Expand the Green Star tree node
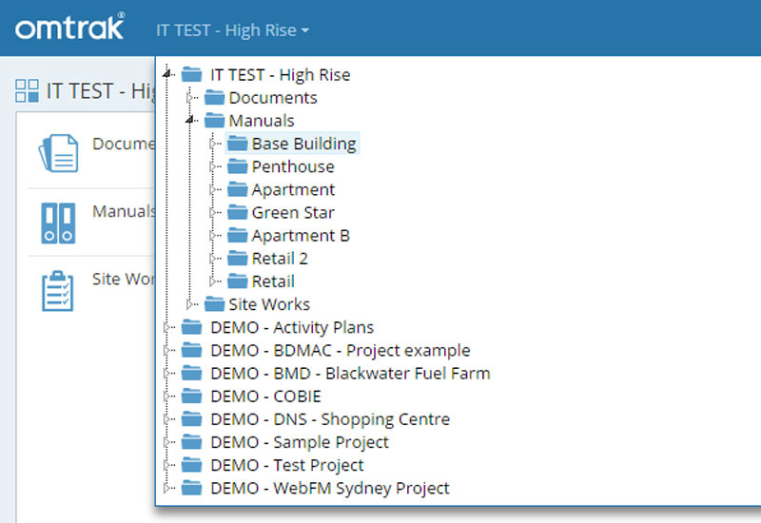Image resolution: width=761 pixels, height=523 pixels. pos(212,212)
